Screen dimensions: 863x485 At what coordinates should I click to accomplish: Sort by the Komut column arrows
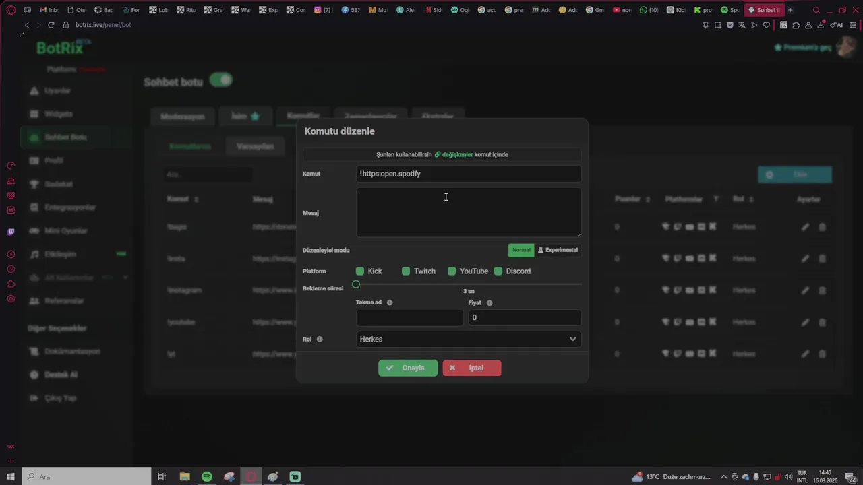[196, 199]
